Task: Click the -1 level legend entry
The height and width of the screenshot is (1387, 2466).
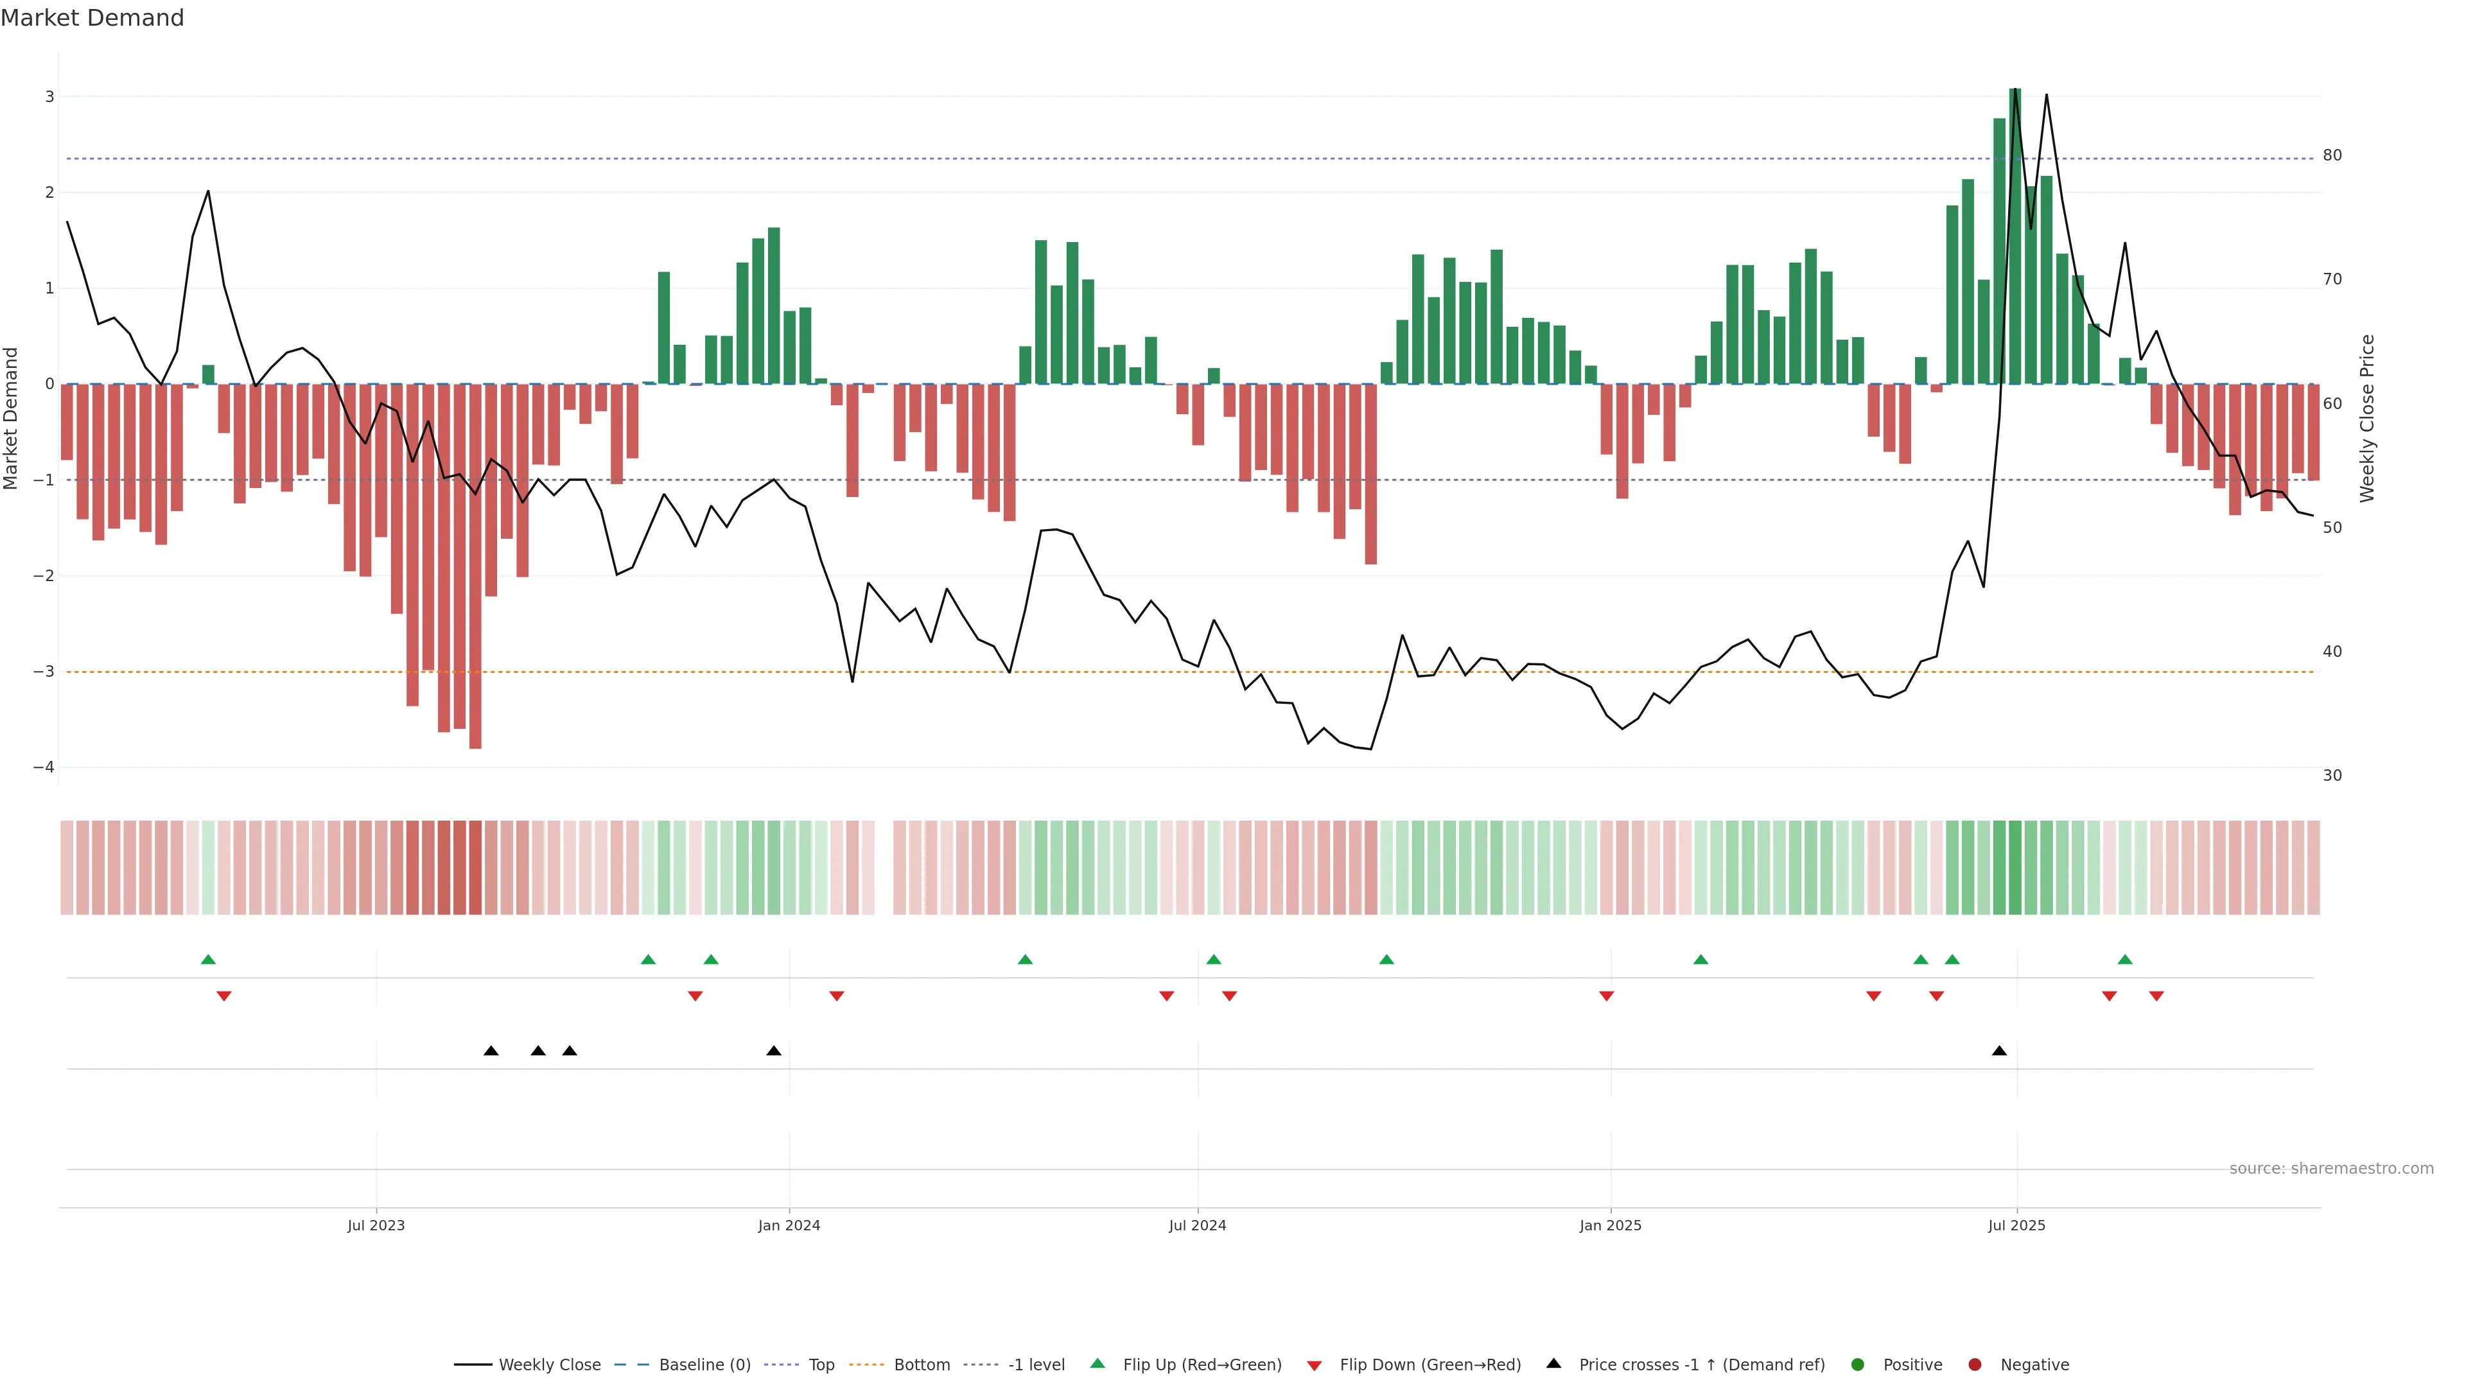Action: click(x=1036, y=1365)
